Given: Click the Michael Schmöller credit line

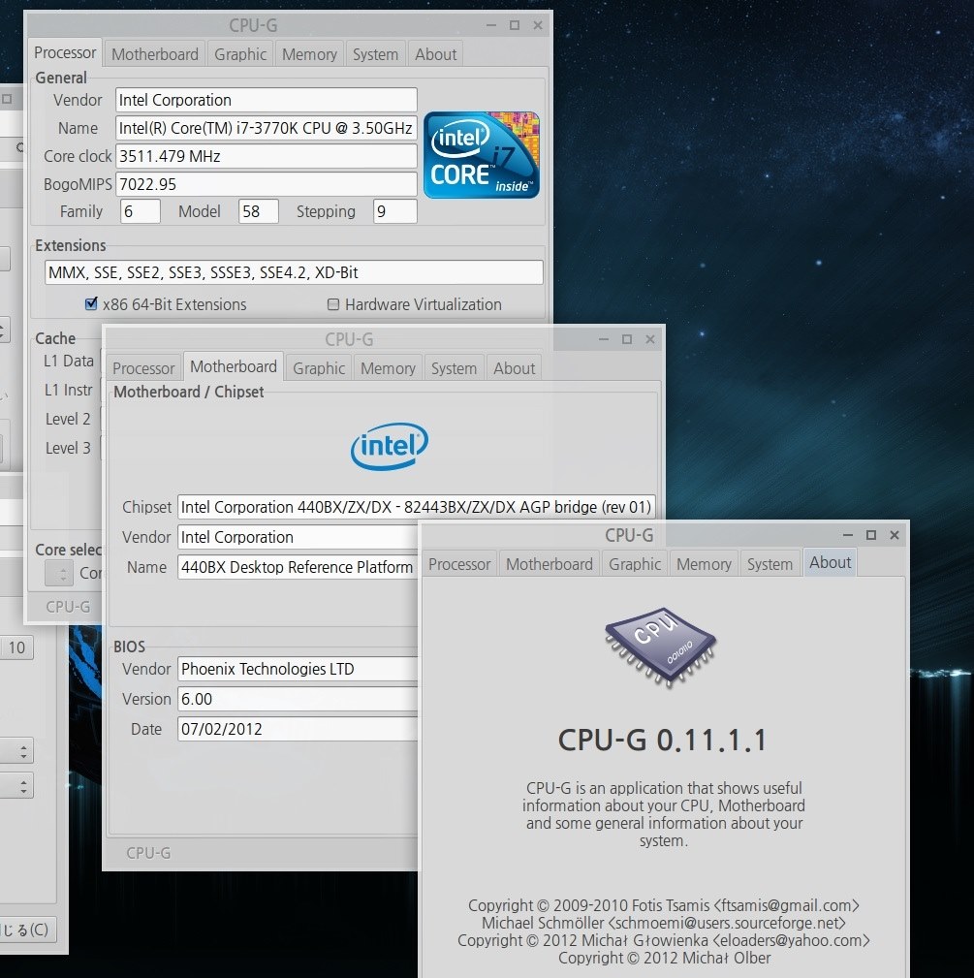Looking at the screenshot, I should [x=664, y=923].
